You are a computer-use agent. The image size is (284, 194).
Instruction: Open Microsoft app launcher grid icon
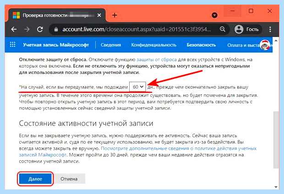(12, 45)
